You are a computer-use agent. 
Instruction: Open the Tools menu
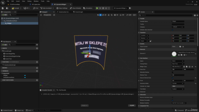(x=43, y=1)
